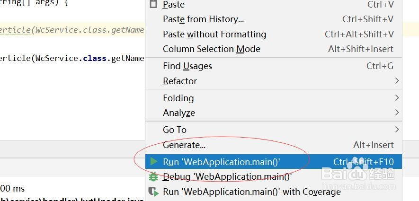Expand the Folding submenu arrow
This screenshot has height=201, width=419.
pyautogui.click(x=397, y=98)
